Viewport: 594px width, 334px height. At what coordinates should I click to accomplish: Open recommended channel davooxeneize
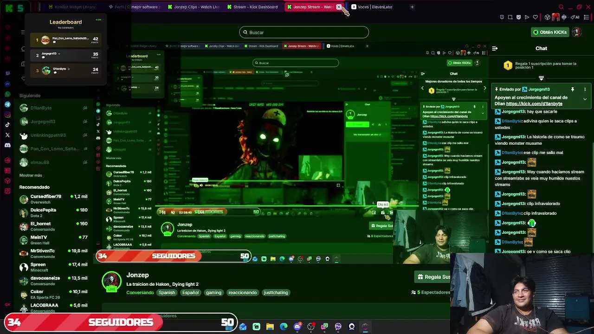tap(53, 281)
